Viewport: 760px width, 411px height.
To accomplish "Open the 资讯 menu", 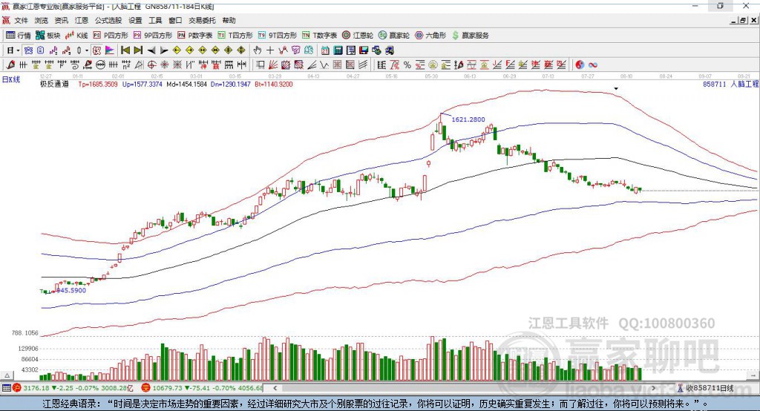I will pos(61,20).
